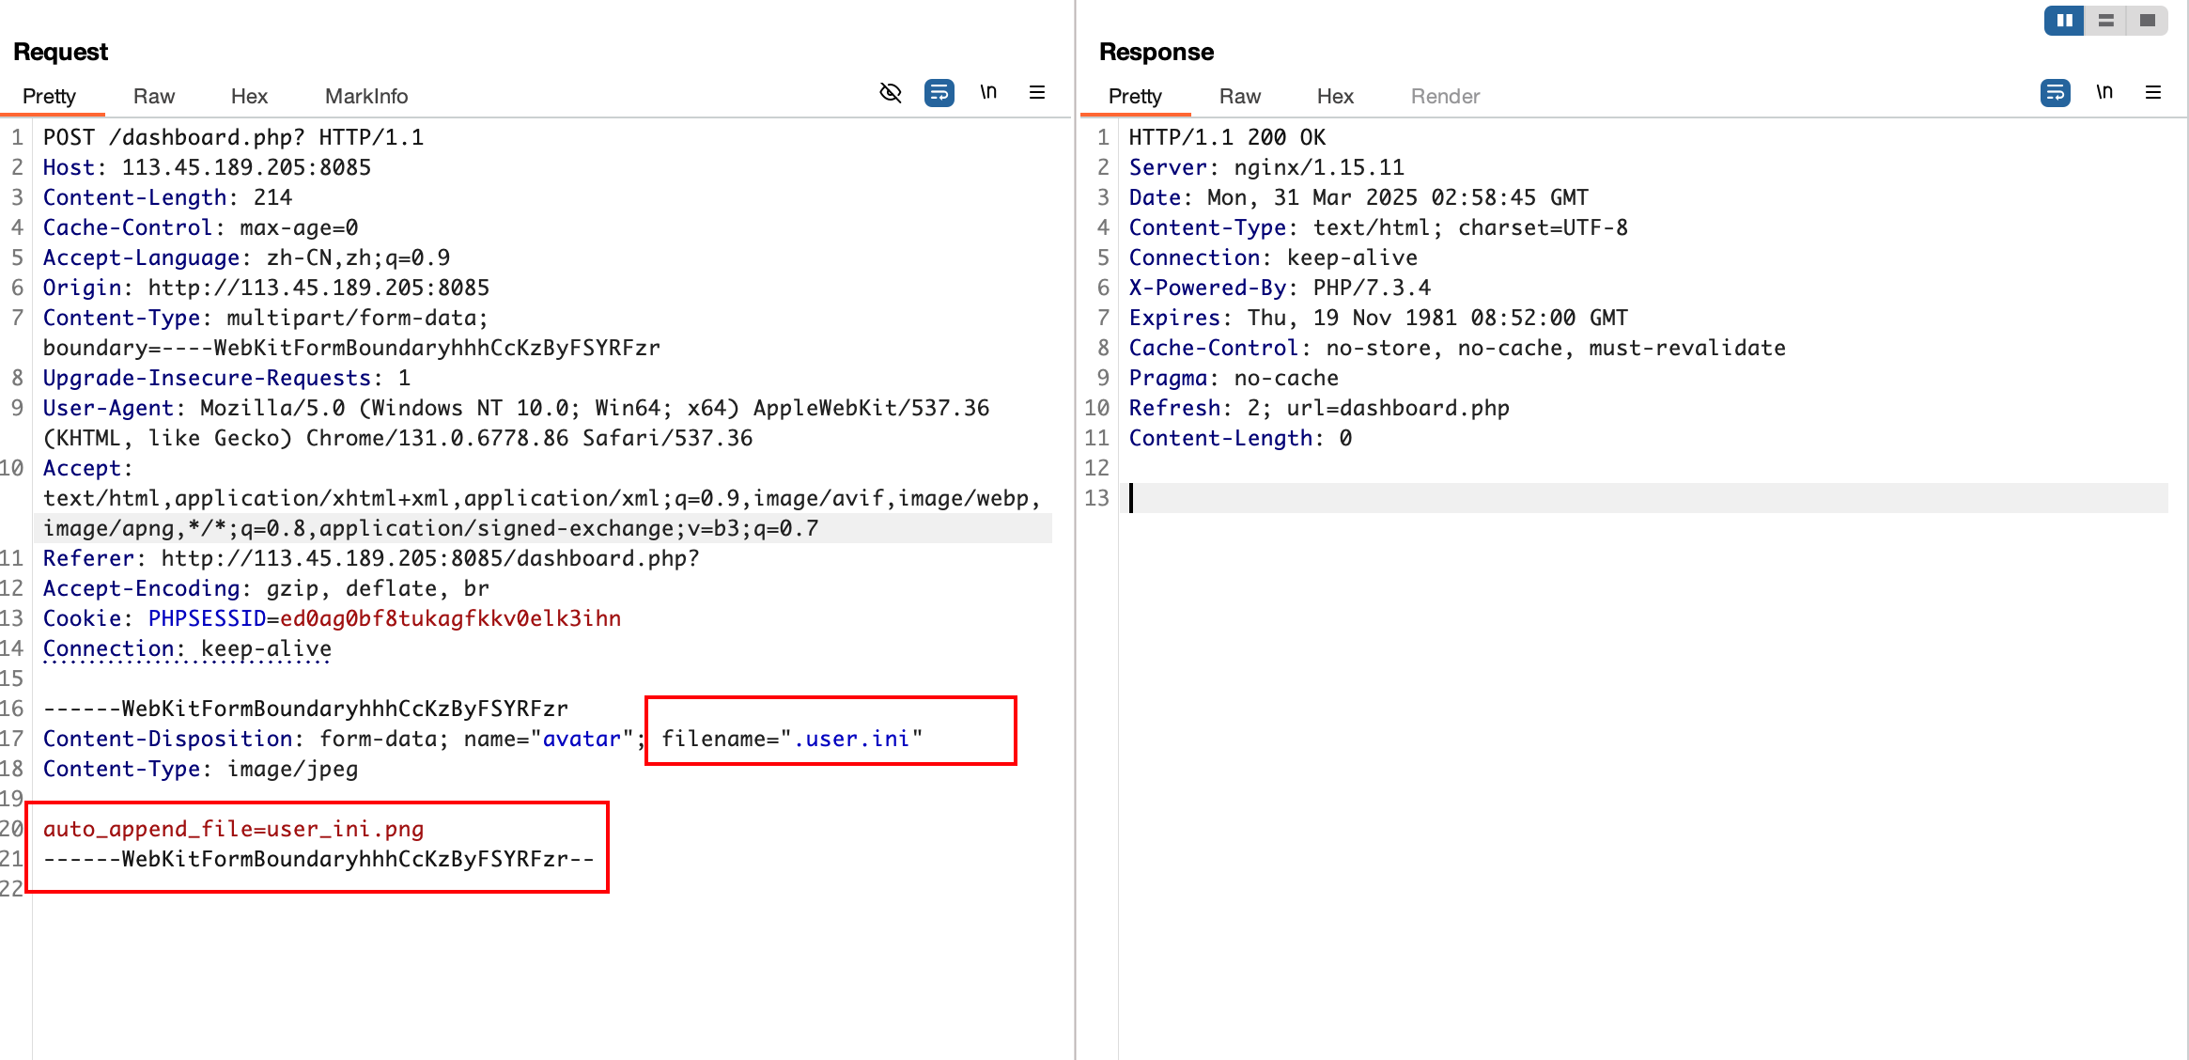
Task: Toggle newline \n display in Response panel
Action: 2104,92
